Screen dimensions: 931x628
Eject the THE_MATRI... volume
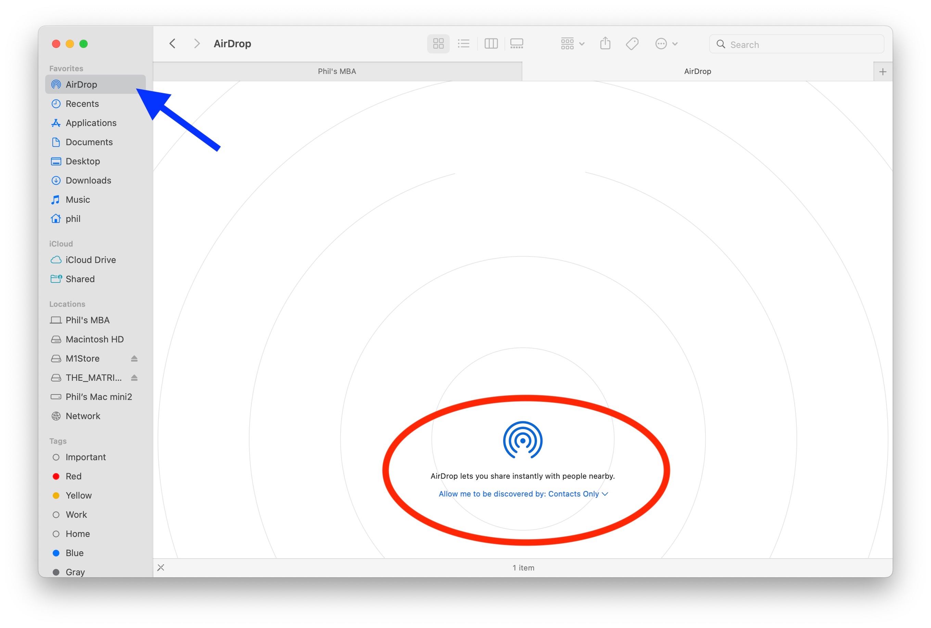pos(134,378)
